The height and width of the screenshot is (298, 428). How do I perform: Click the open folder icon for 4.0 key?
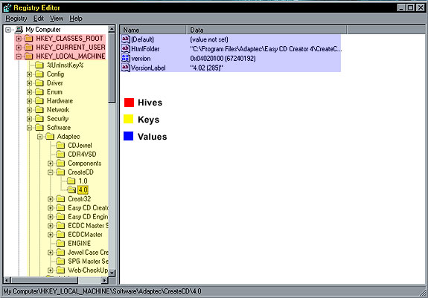pyautogui.click(x=71, y=190)
